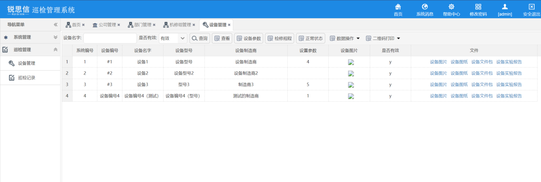
Task: Click the 查看 button
Action: (222, 38)
